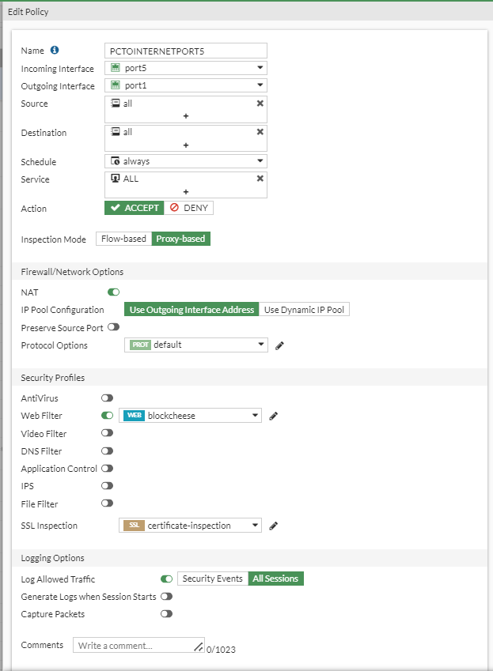Screen dimensions: 493x671
Task: Edit the certificate-inspection SSL profile
Action: point(274,526)
